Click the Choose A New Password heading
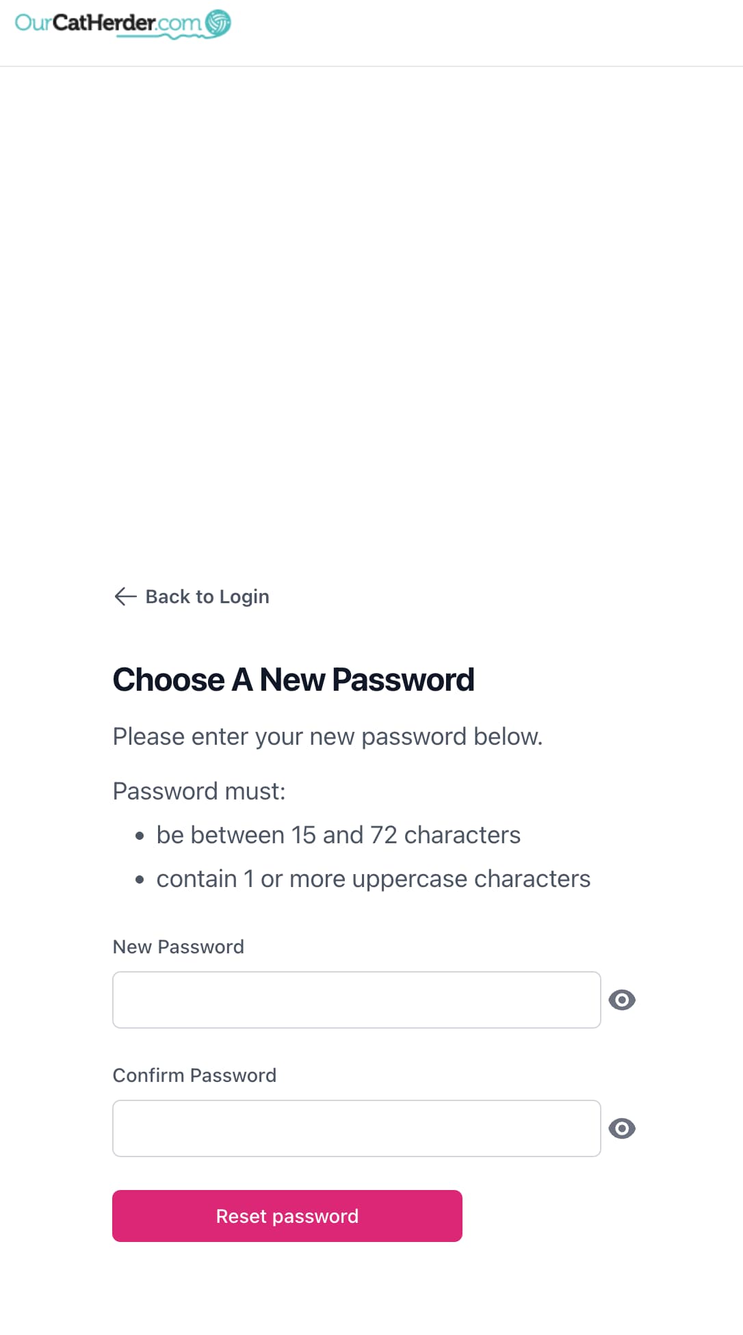 point(294,679)
